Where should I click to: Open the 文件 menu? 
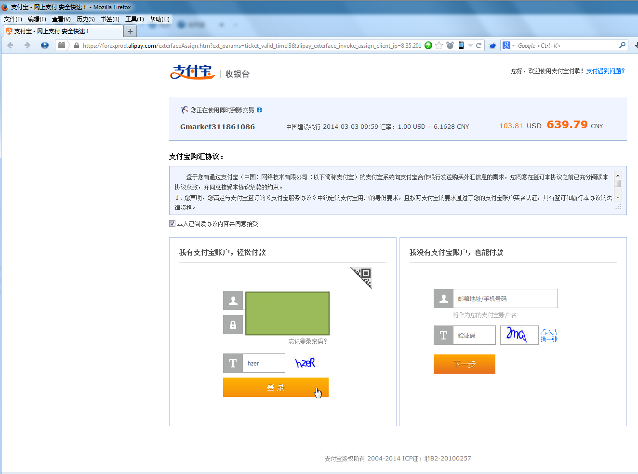[x=13, y=19]
